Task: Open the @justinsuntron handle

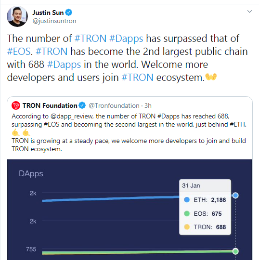Action: (54, 21)
